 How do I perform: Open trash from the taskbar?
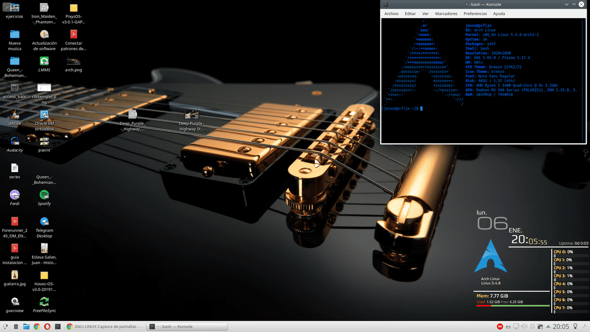[x=16, y=327]
